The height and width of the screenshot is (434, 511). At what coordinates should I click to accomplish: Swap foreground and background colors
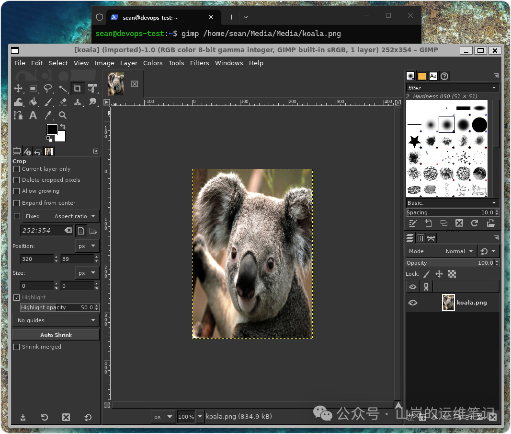click(62, 126)
